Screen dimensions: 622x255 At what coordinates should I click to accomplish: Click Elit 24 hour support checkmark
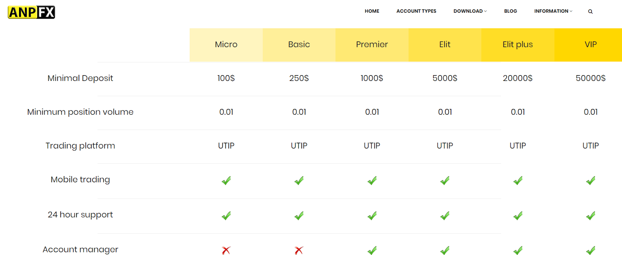pyautogui.click(x=445, y=215)
